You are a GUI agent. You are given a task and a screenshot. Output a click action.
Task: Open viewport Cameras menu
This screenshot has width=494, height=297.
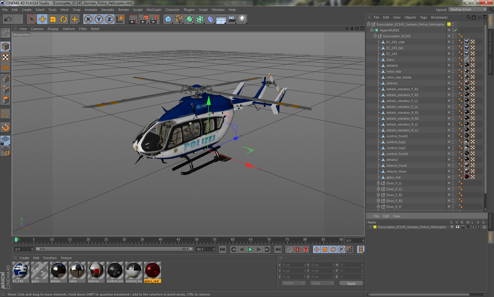[x=37, y=29]
